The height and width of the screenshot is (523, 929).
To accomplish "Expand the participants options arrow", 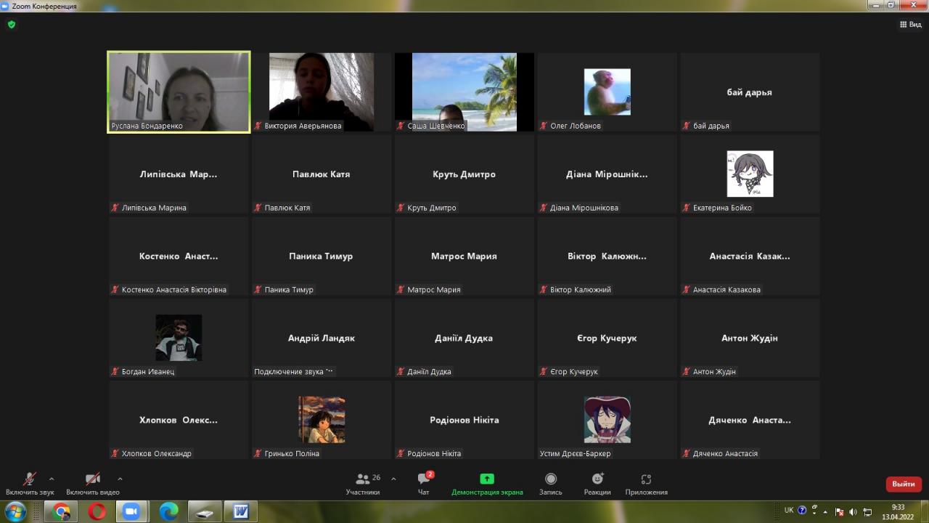I will 393,479.
